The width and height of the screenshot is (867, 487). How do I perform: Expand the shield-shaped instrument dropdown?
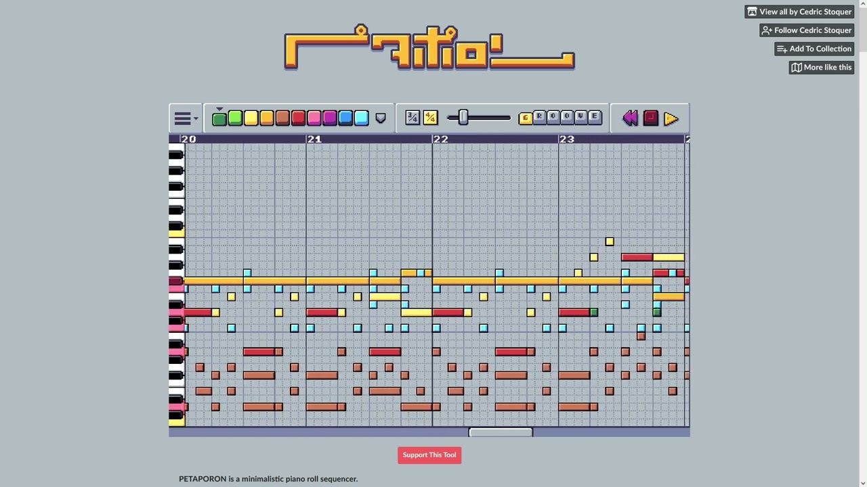point(381,118)
